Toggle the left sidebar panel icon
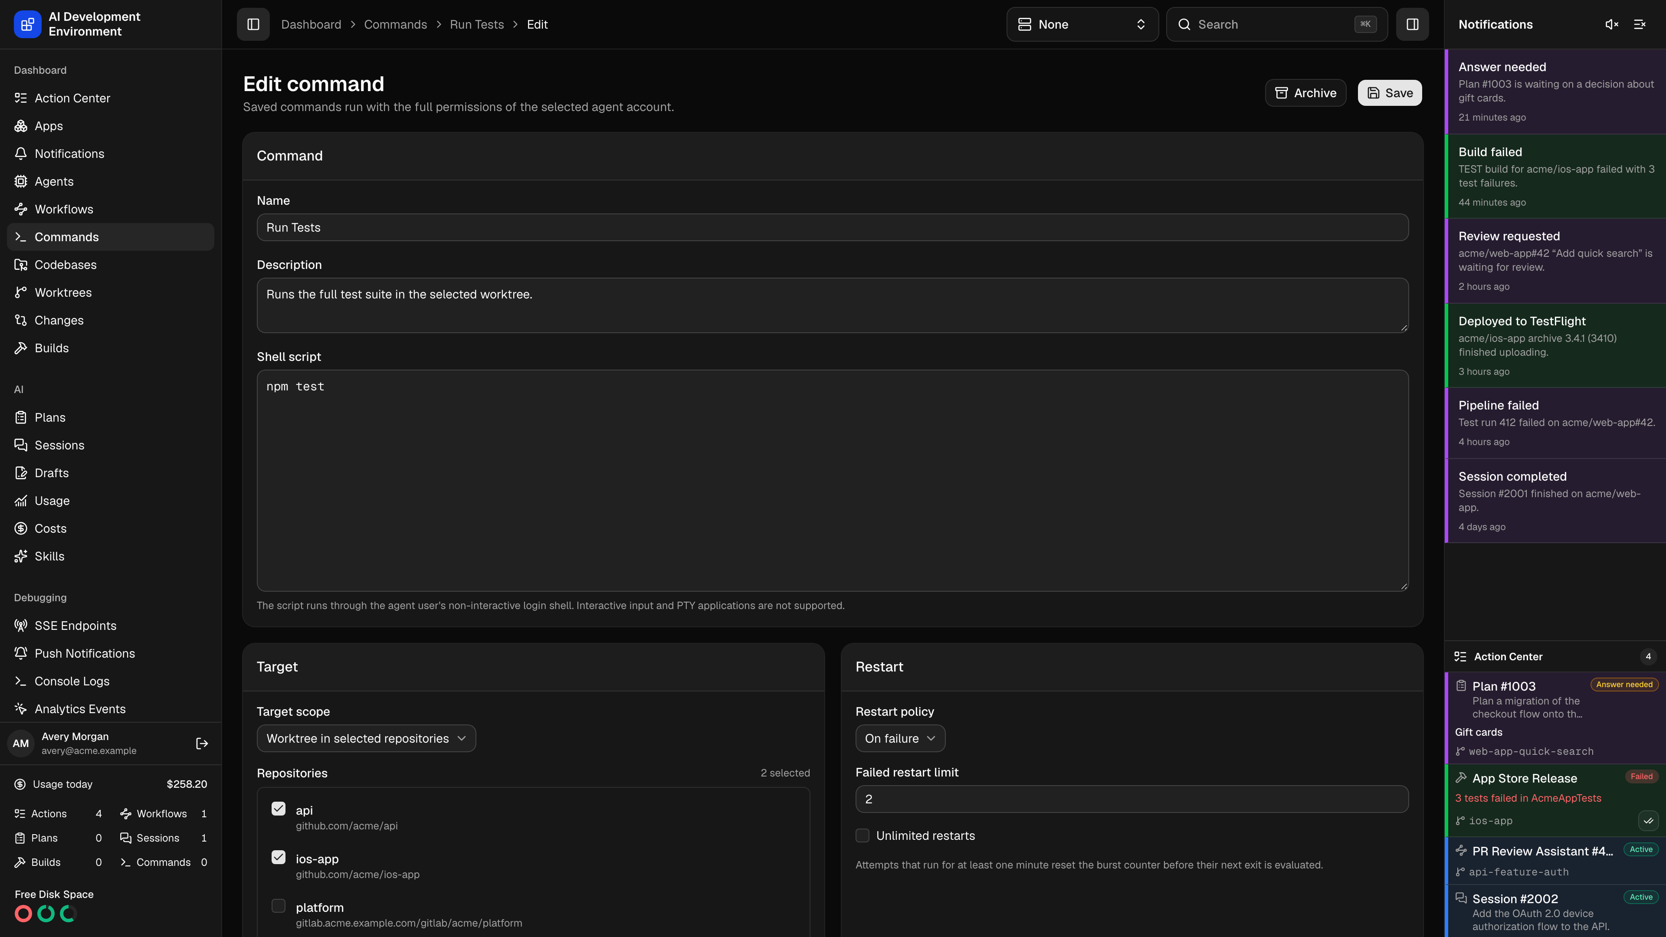 point(253,25)
